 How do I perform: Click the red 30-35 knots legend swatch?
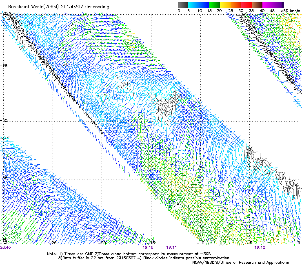coord(246,5)
